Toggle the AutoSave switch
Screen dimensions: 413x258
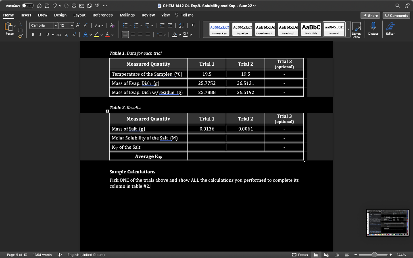tap(28, 6)
